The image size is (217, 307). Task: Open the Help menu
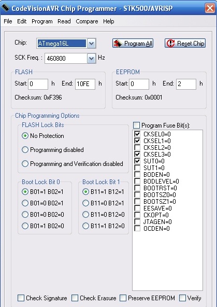(x=109, y=21)
